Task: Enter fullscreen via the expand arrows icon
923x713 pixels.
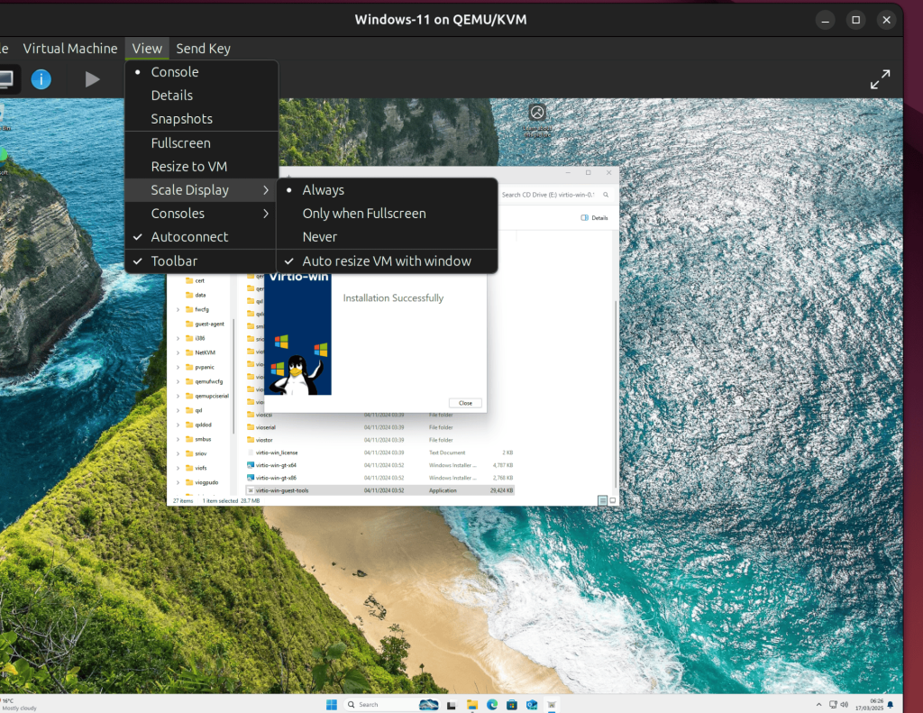Action: click(x=880, y=79)
